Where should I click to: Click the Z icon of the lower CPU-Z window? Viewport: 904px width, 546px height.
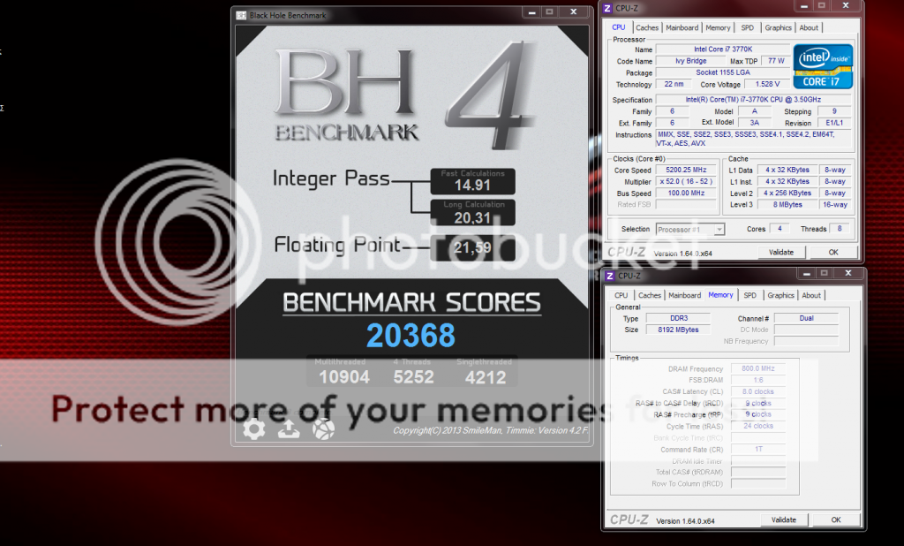pyautogui.click(x=609, y=276)
